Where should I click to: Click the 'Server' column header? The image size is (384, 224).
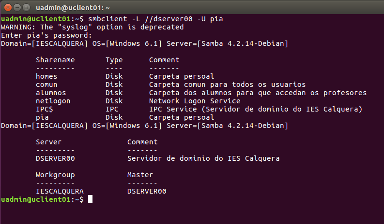(x=49, y=142)
